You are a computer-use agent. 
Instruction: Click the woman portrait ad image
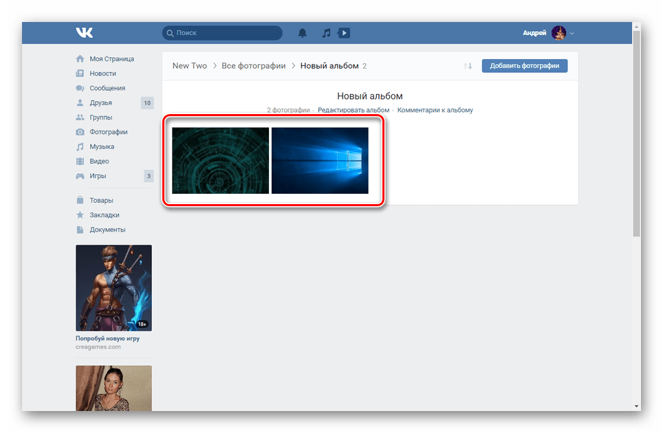click(113, 388)
